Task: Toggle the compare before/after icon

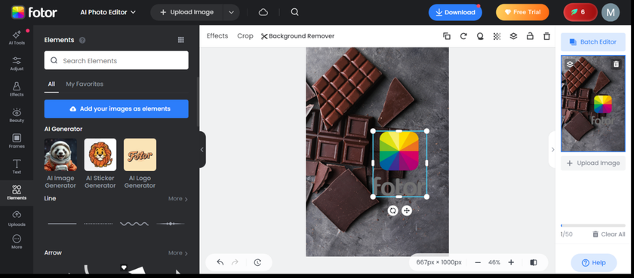Action: pos(534,262)
